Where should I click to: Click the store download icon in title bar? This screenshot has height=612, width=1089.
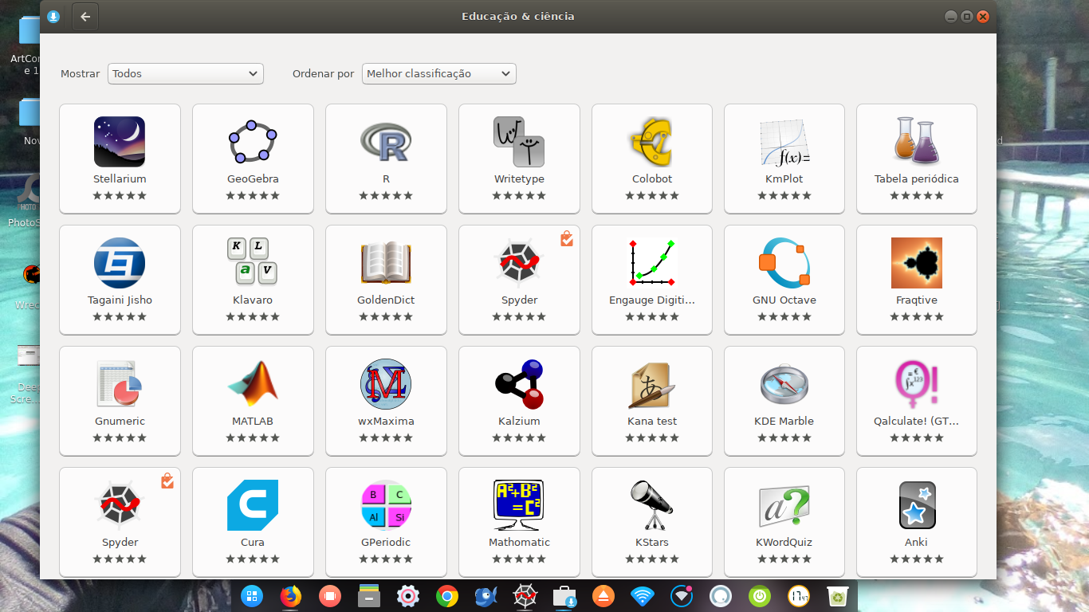(x=53, y=17)
